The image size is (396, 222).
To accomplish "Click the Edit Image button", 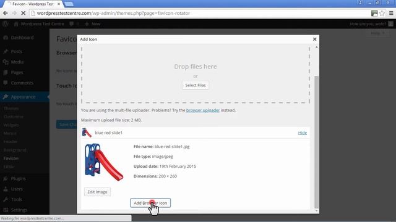I will [x=97, y=192].
